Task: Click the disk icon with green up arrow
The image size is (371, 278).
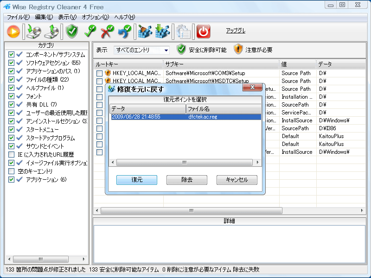Action: coord(51,32)
